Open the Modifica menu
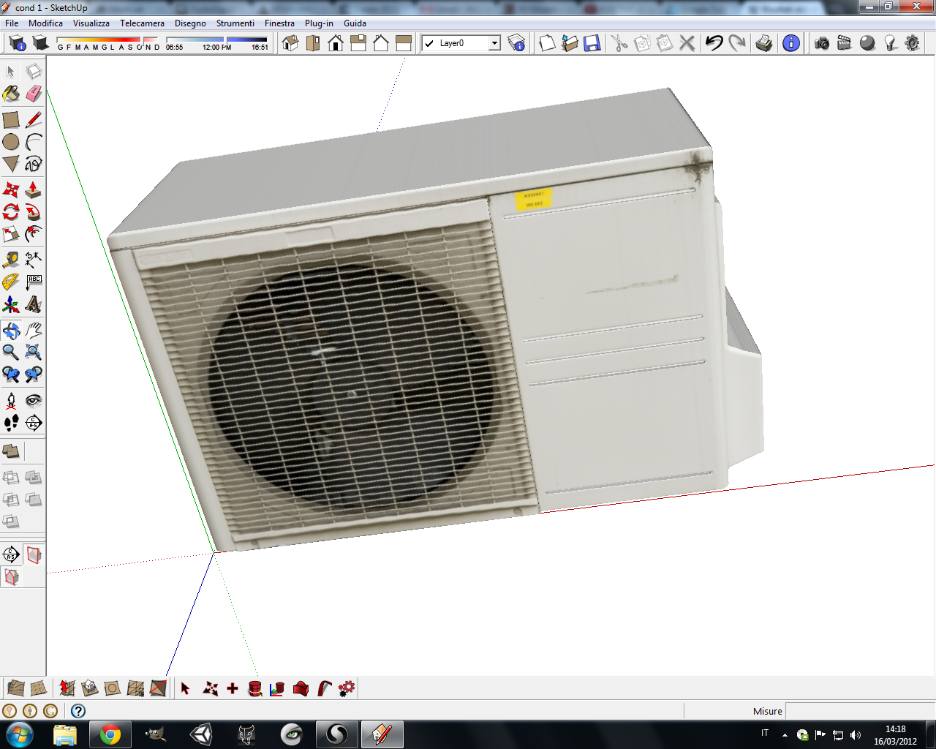The height and width of the screenshot is (749, 936). (45, 23)
